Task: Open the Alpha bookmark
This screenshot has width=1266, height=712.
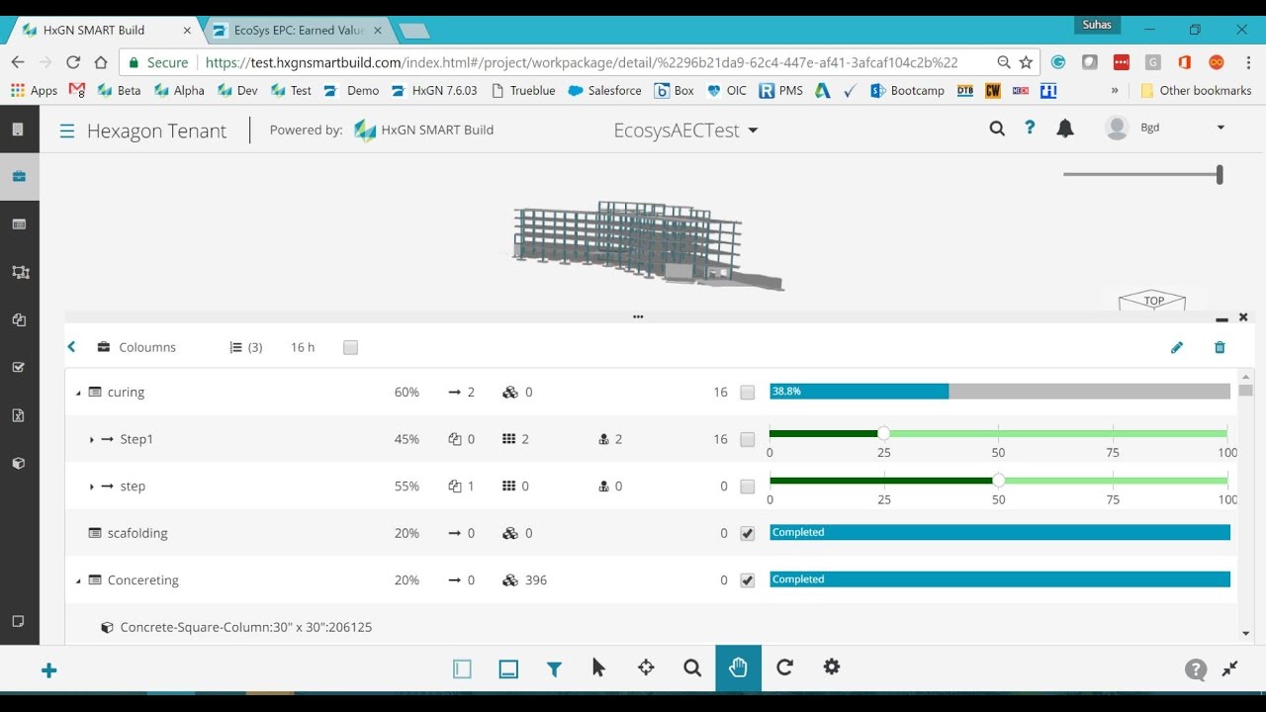Action: tap(178, 90)
